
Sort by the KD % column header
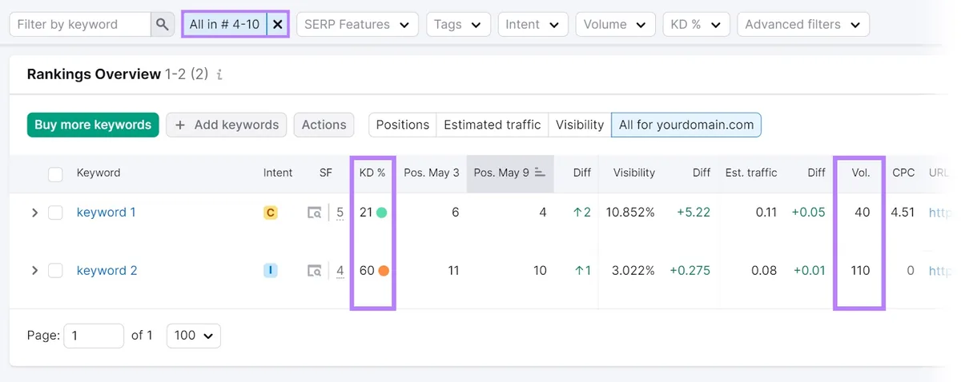pos(372,173)
